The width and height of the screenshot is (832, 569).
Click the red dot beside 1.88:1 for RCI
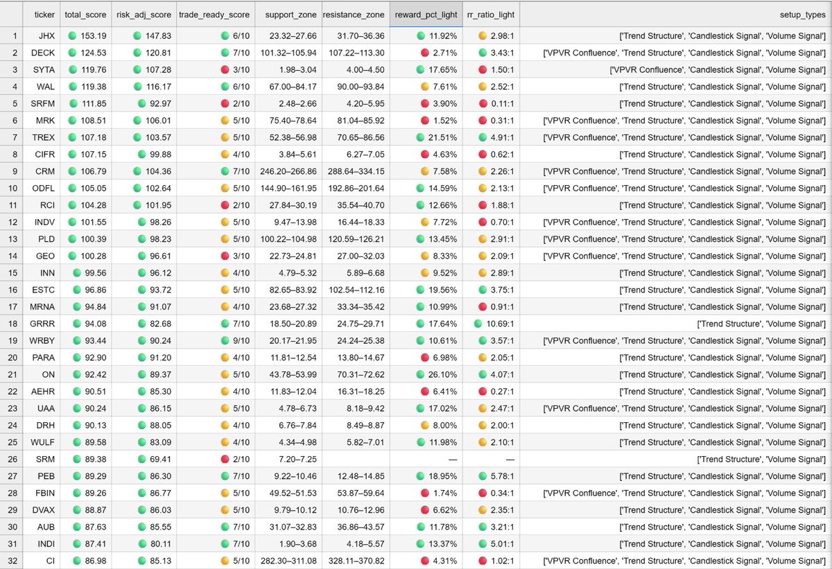pos(482,205)
